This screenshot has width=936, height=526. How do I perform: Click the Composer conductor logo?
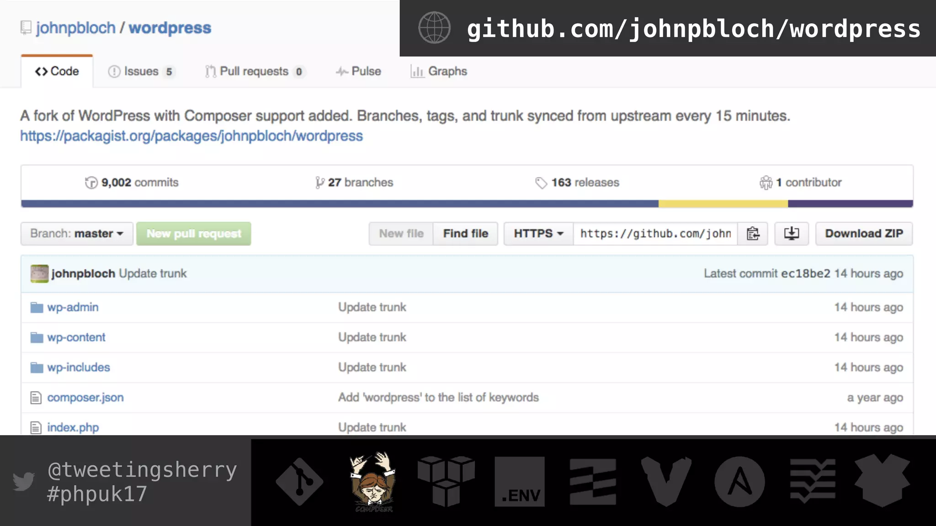click(x=373, y=482)
